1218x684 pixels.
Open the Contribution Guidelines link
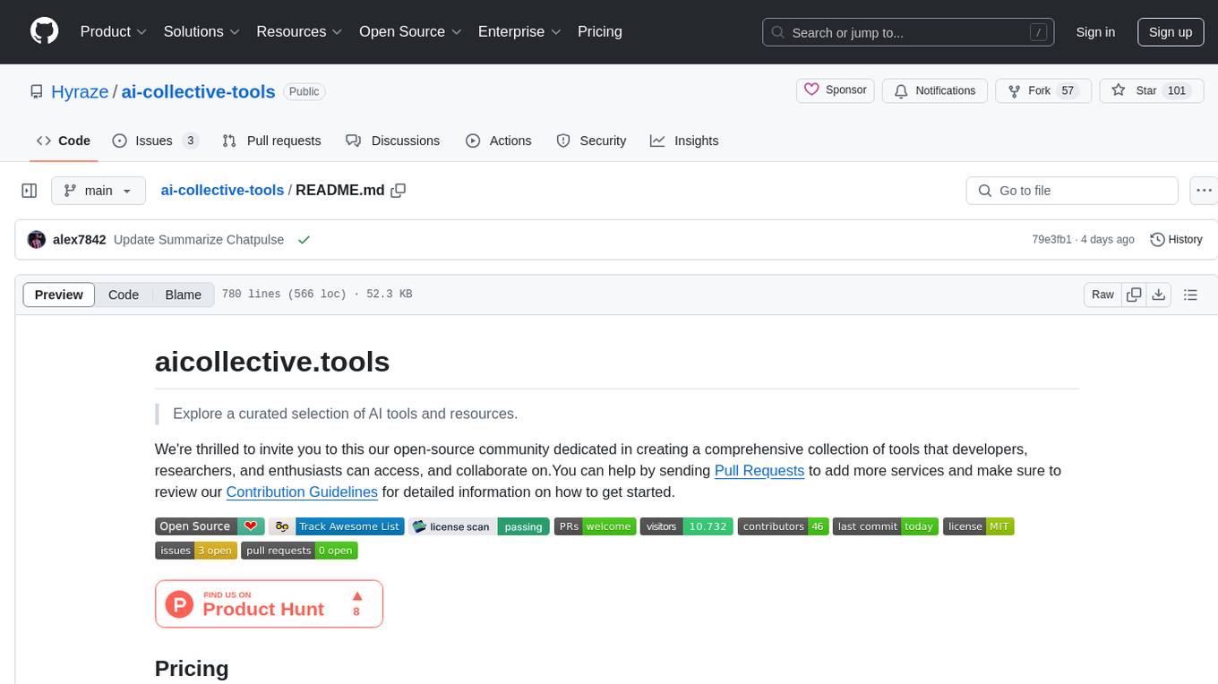[302, 492]
